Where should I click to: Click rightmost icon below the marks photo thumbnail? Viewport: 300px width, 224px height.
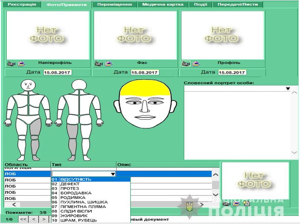(x=247, y=204)
